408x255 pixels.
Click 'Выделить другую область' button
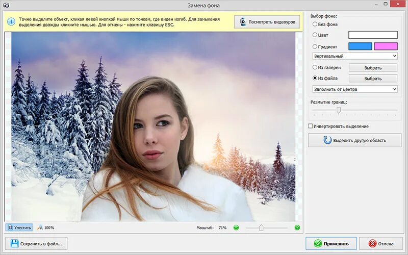click(354, 140)
